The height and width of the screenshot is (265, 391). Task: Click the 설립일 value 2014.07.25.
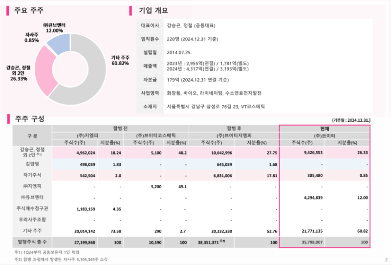click(x=180, y=52)
